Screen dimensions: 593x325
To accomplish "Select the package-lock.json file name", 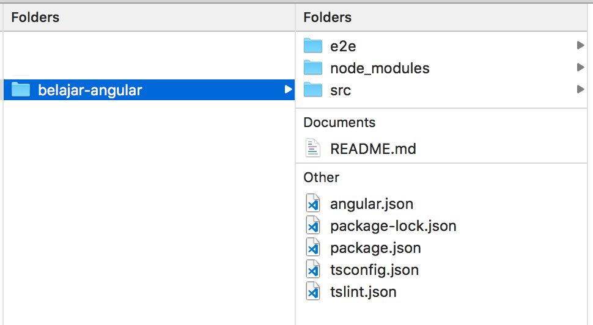I will pos(393,227).
